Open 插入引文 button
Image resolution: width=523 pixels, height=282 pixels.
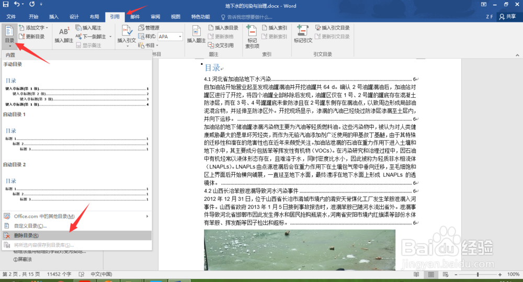(x=127, y=36)
